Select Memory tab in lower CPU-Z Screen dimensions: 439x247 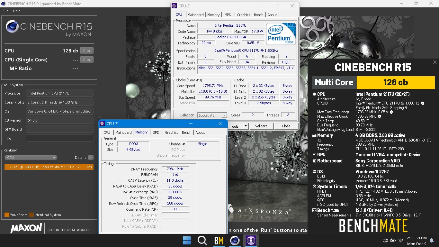point(141,132)
